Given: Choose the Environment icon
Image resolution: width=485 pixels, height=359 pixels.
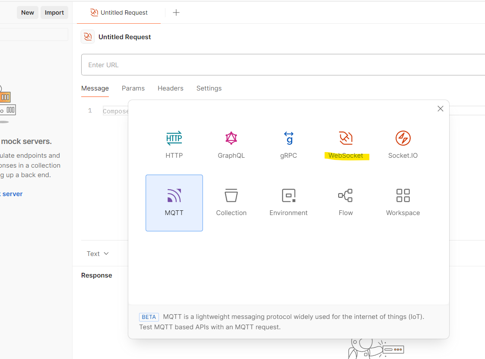Looking at the screenshot, I should tap(288, 195).
